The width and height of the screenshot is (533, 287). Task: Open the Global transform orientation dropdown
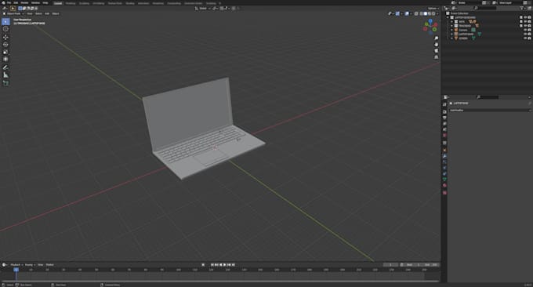pyautogui.click(x=202, y=8)
